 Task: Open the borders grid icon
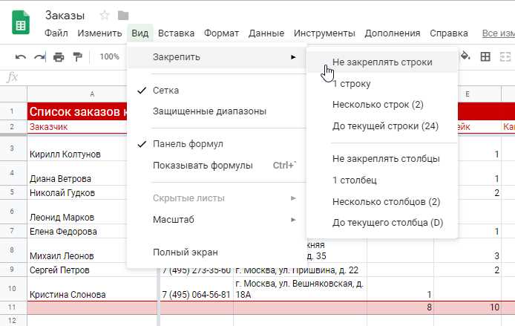486,56
